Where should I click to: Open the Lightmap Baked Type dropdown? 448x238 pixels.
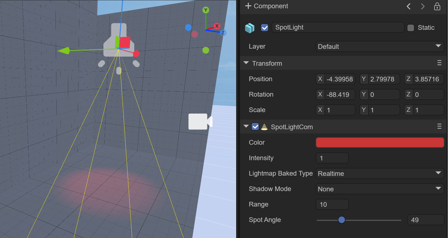click(380, 173)
